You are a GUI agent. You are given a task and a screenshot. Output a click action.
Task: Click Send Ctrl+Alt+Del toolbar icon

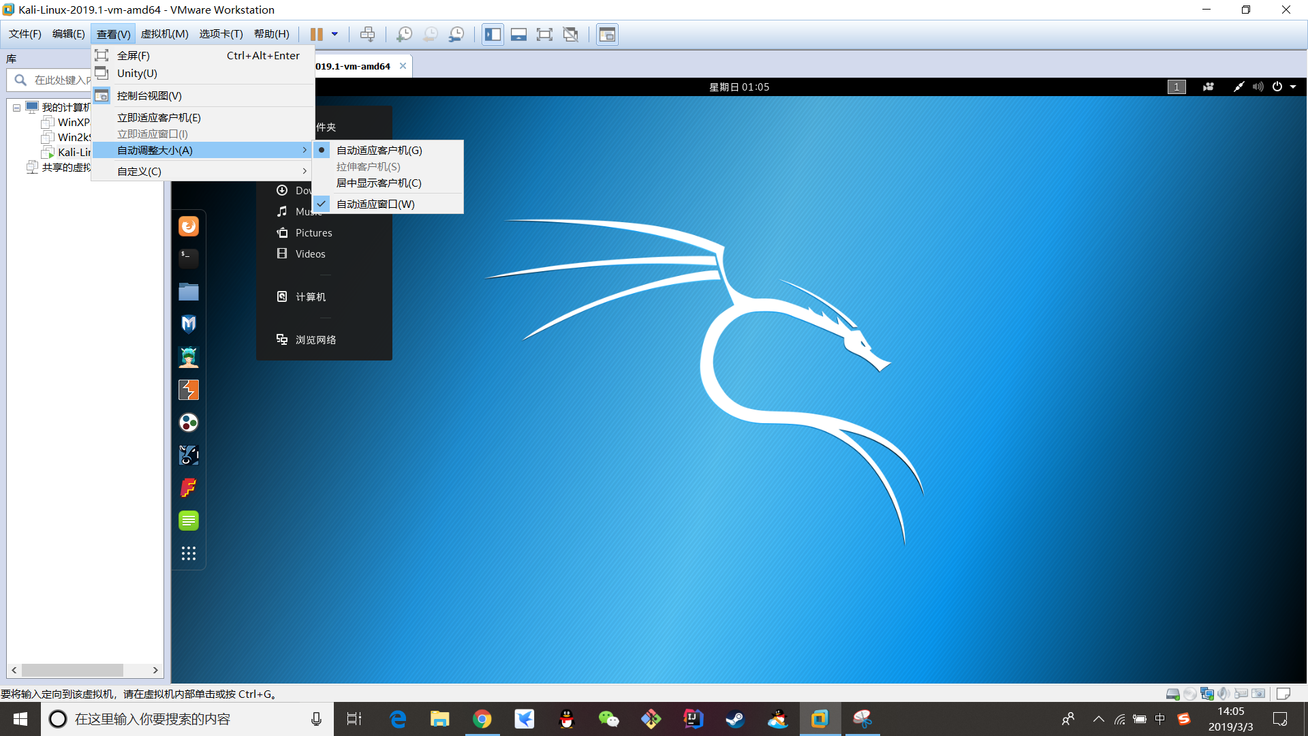pos(367,34)
